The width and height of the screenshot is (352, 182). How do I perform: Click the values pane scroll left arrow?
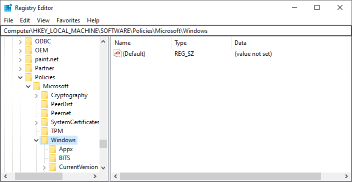tap(115, 176)
